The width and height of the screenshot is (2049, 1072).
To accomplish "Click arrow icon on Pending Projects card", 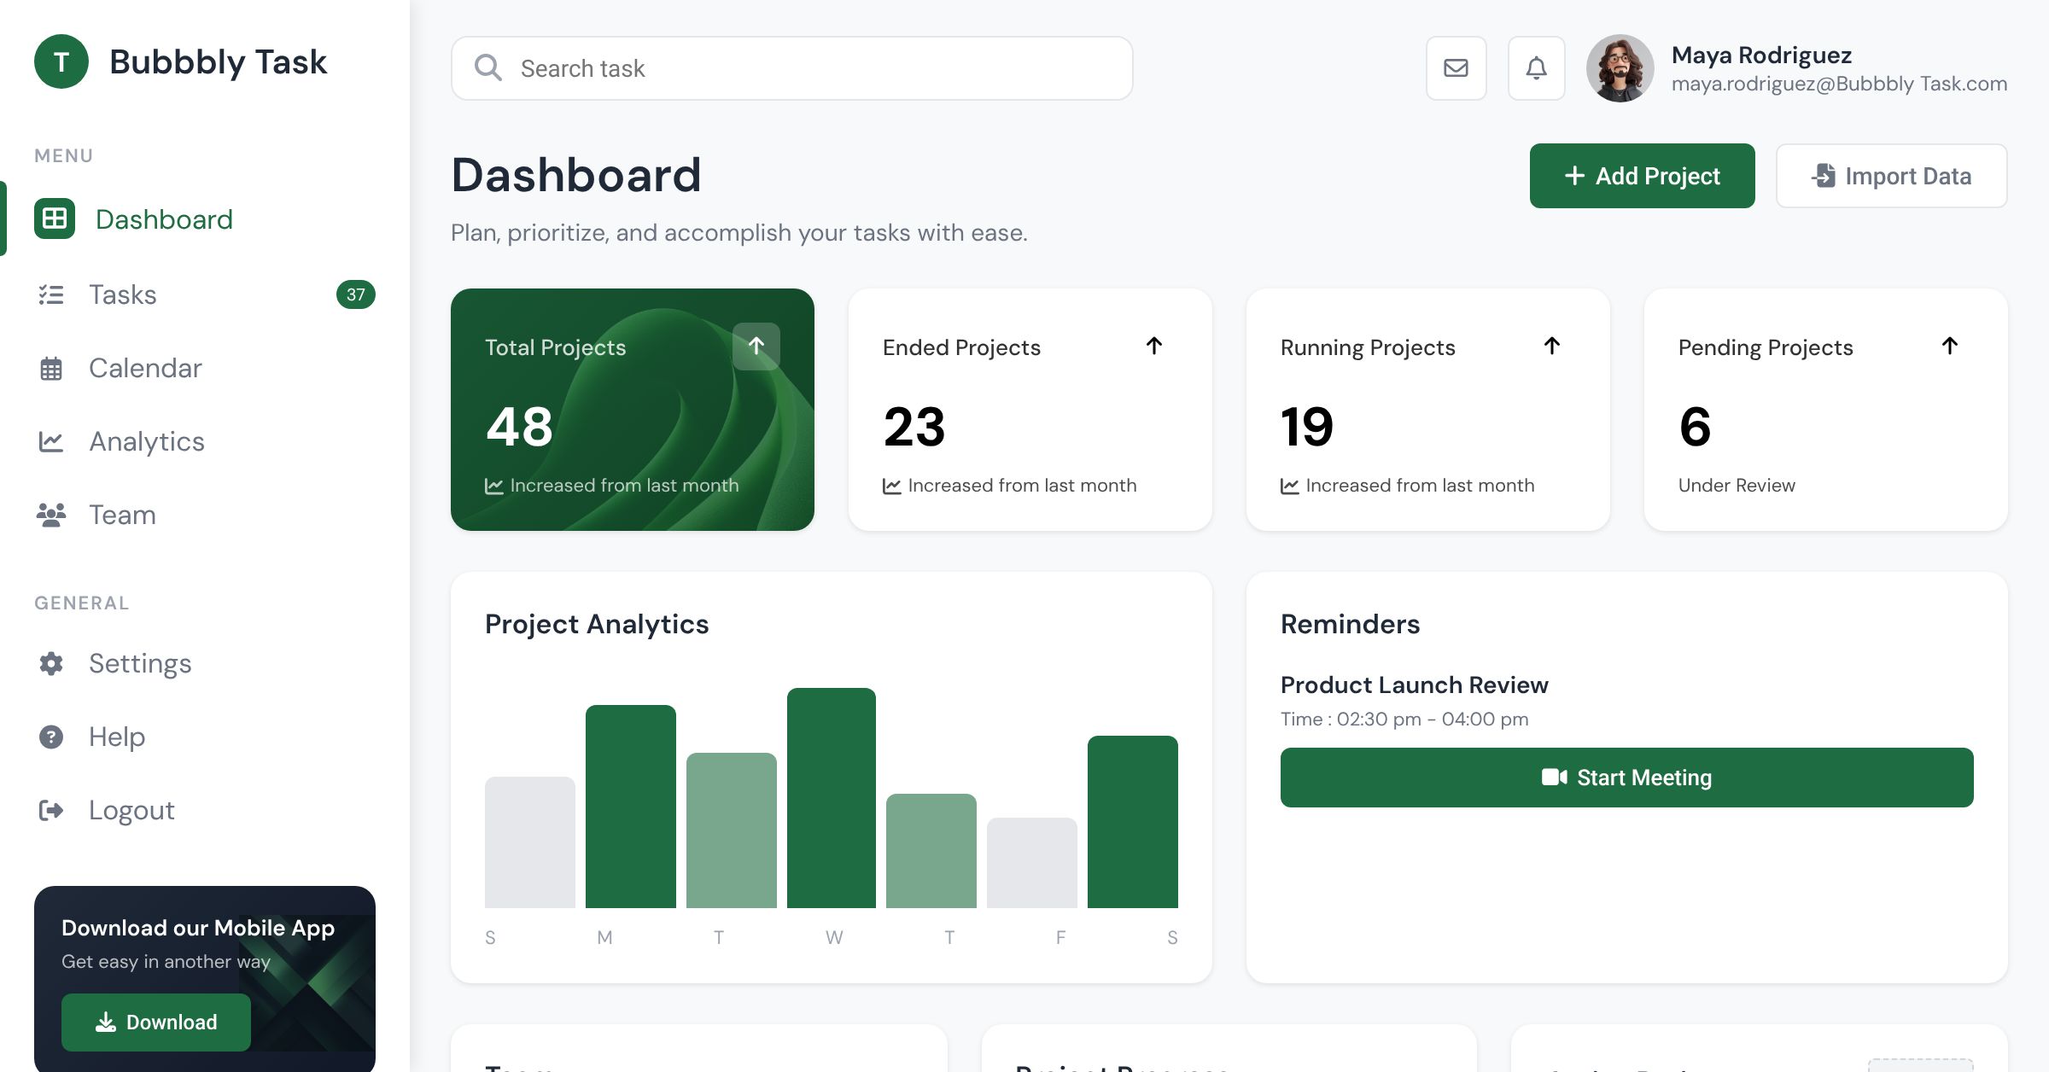I will click(1949, 346).
